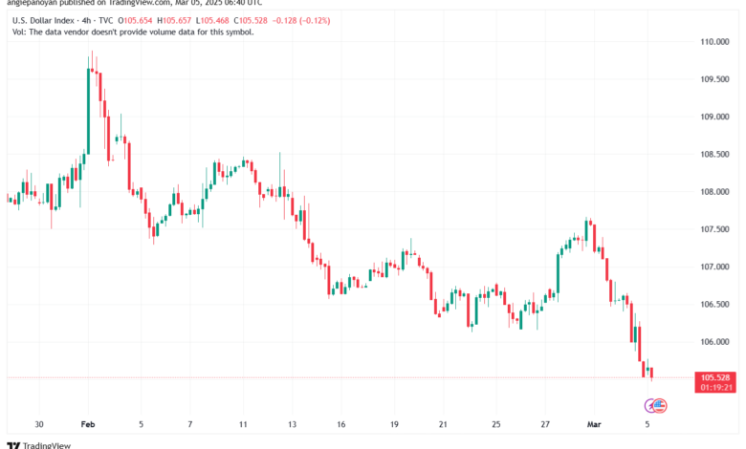Click the 107.500 price axis label
Image resolution: width=746 pixels, height=449 pixels.
tap(714, 229)
